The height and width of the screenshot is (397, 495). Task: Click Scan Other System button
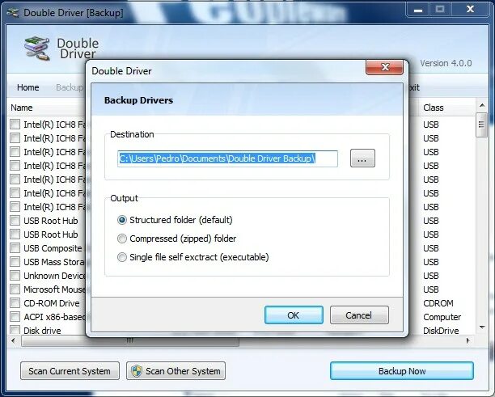click(x=176, y=371)
